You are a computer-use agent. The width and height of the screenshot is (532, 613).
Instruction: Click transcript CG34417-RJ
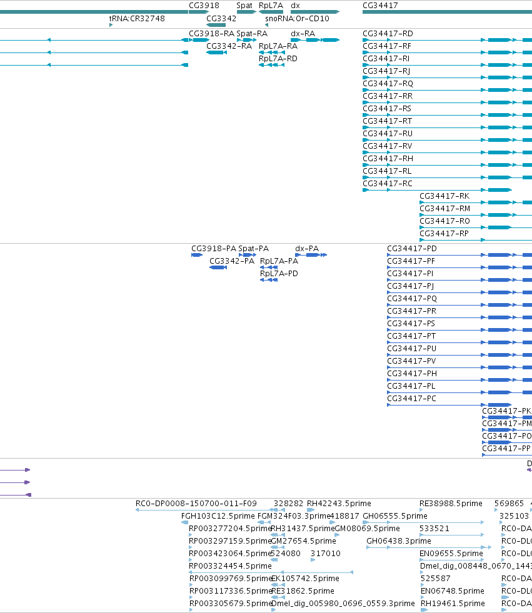386,71
